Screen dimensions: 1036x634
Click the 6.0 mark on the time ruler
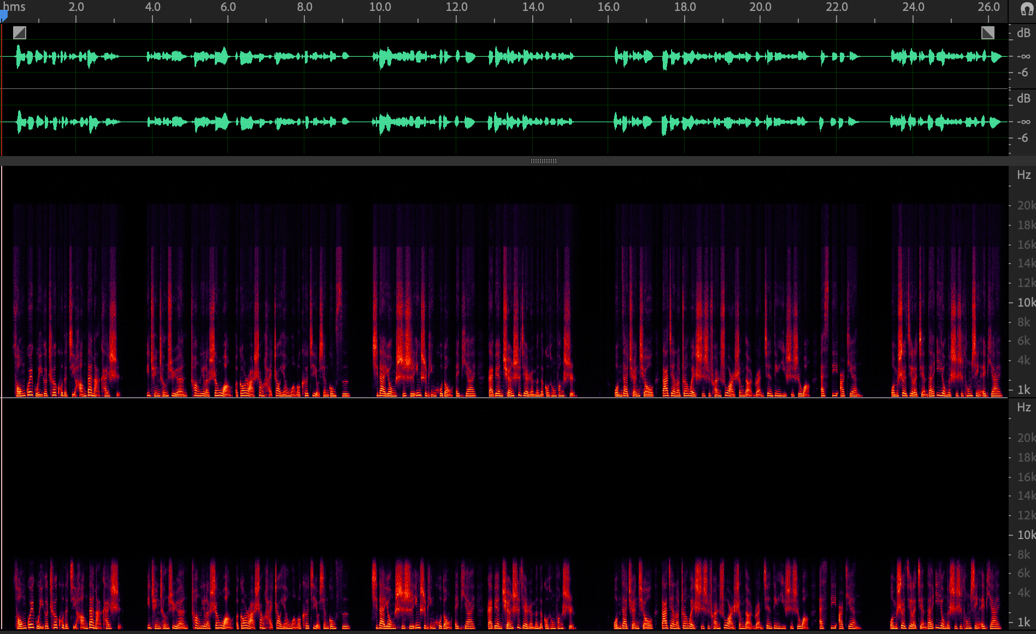pyautogui.click(x=228, y=7)
